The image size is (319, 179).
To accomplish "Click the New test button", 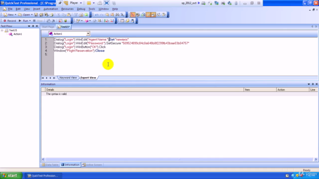I will click(x=9, y=14).
